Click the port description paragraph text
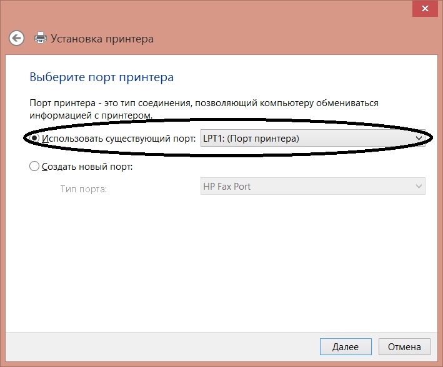The image size is (443, 367). 204,109
